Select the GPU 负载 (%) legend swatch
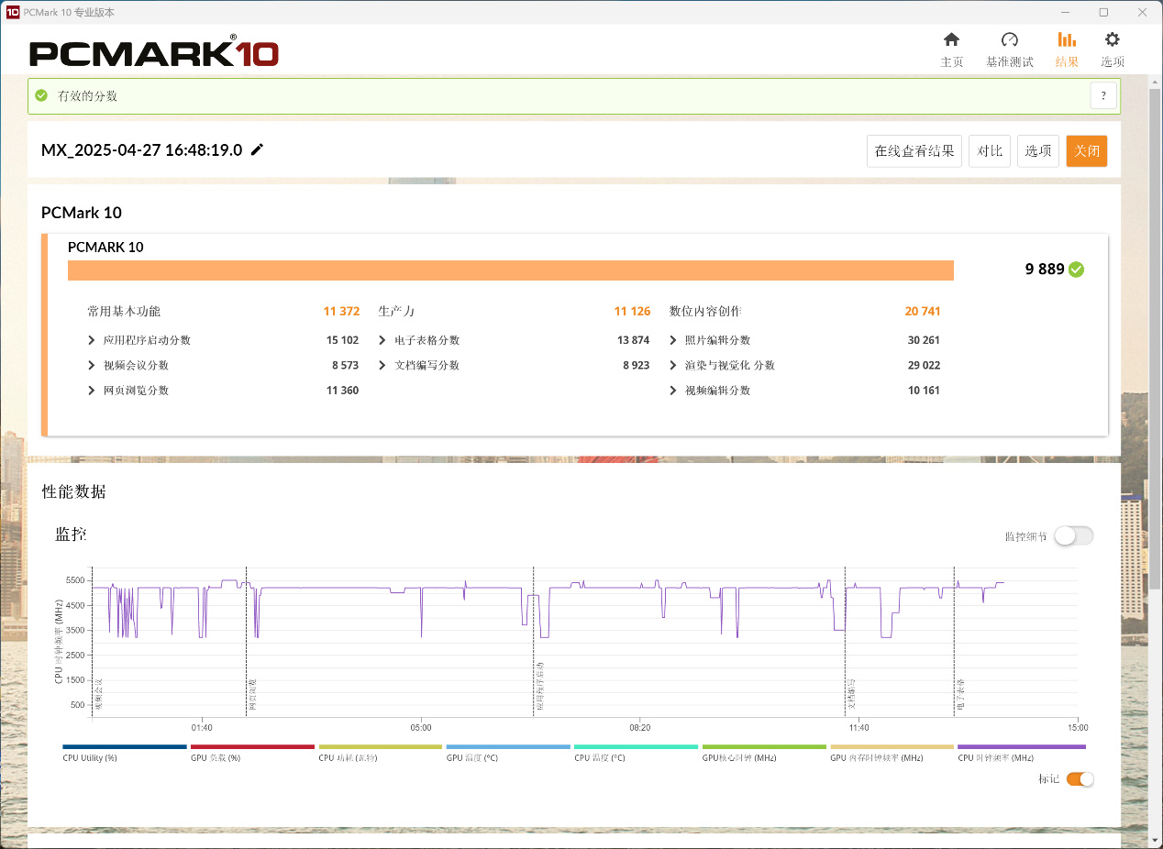The height and width of the screenshot is (849, 1163). tap(252, 747)
